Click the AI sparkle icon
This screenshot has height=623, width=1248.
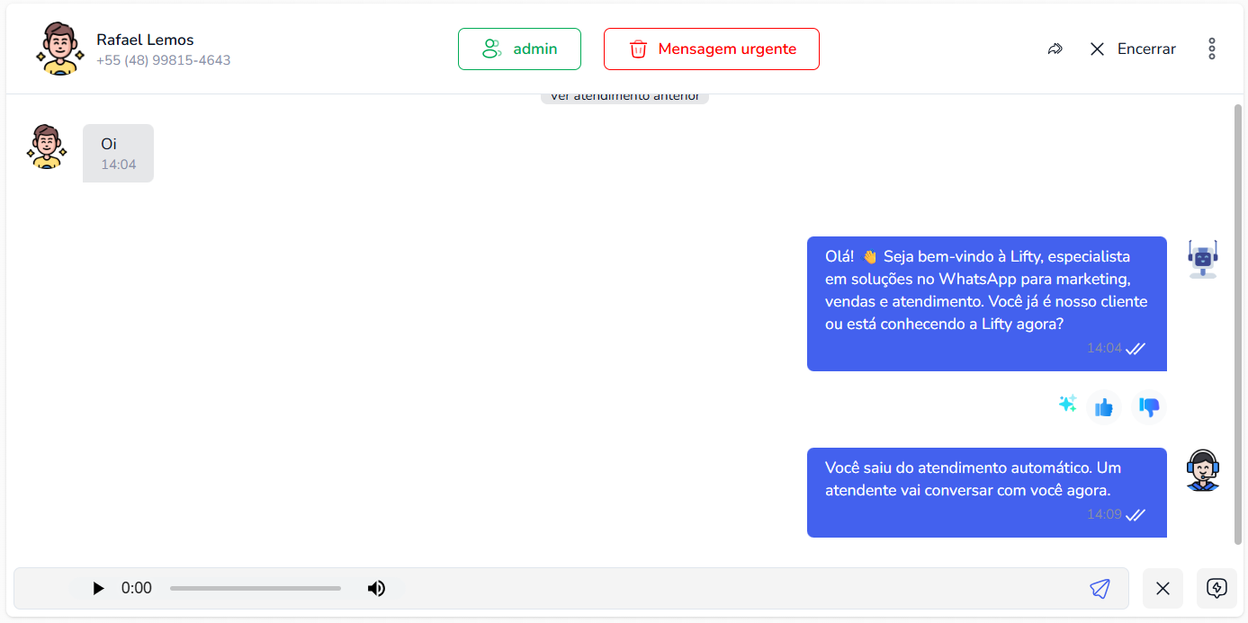tap(1067, 404)
